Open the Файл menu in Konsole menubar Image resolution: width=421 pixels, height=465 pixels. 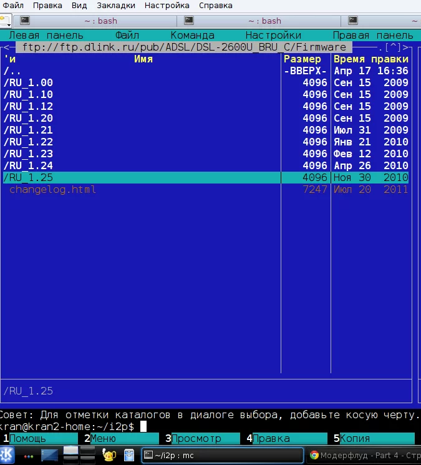(13, 6)
